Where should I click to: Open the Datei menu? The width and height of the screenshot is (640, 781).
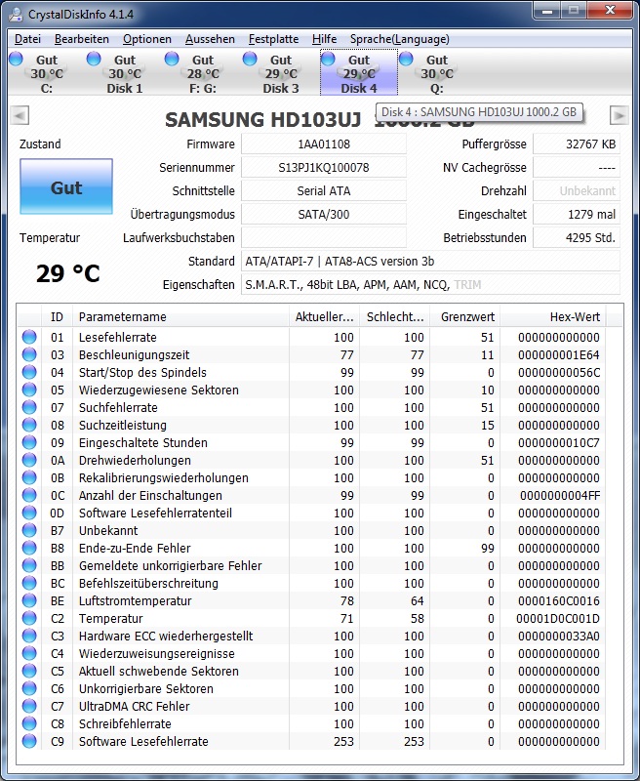(x=27, y=39)
